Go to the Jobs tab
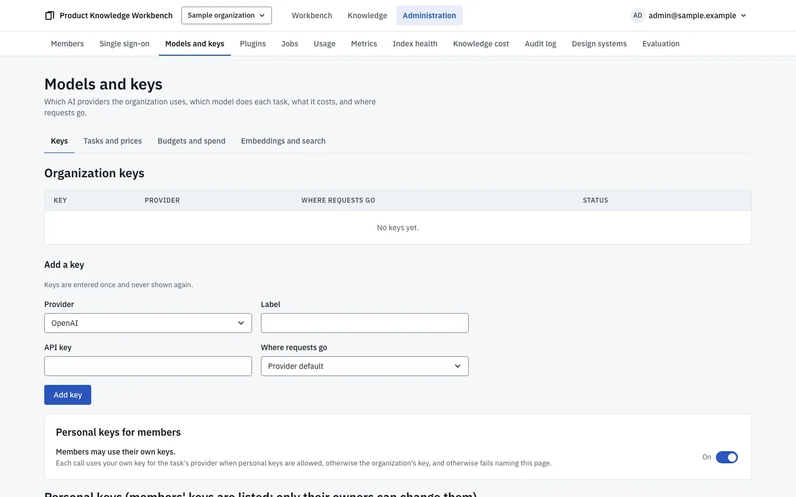Image resolution: width=796 pixels, height=497 pixels. (290, 44)
